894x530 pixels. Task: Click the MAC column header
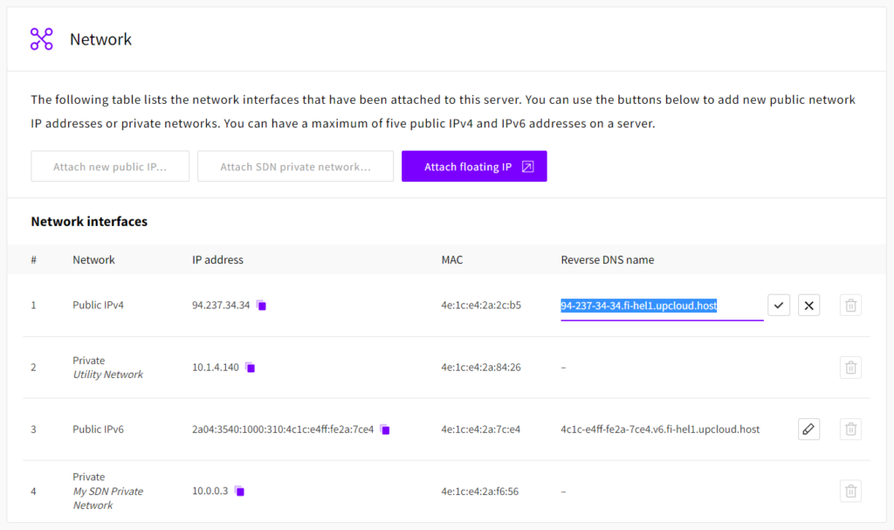[451, 259]
